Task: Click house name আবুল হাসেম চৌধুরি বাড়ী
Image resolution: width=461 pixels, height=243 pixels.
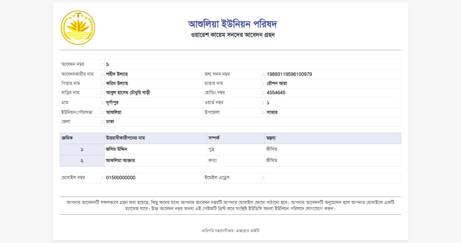Action: pos(128,92)
